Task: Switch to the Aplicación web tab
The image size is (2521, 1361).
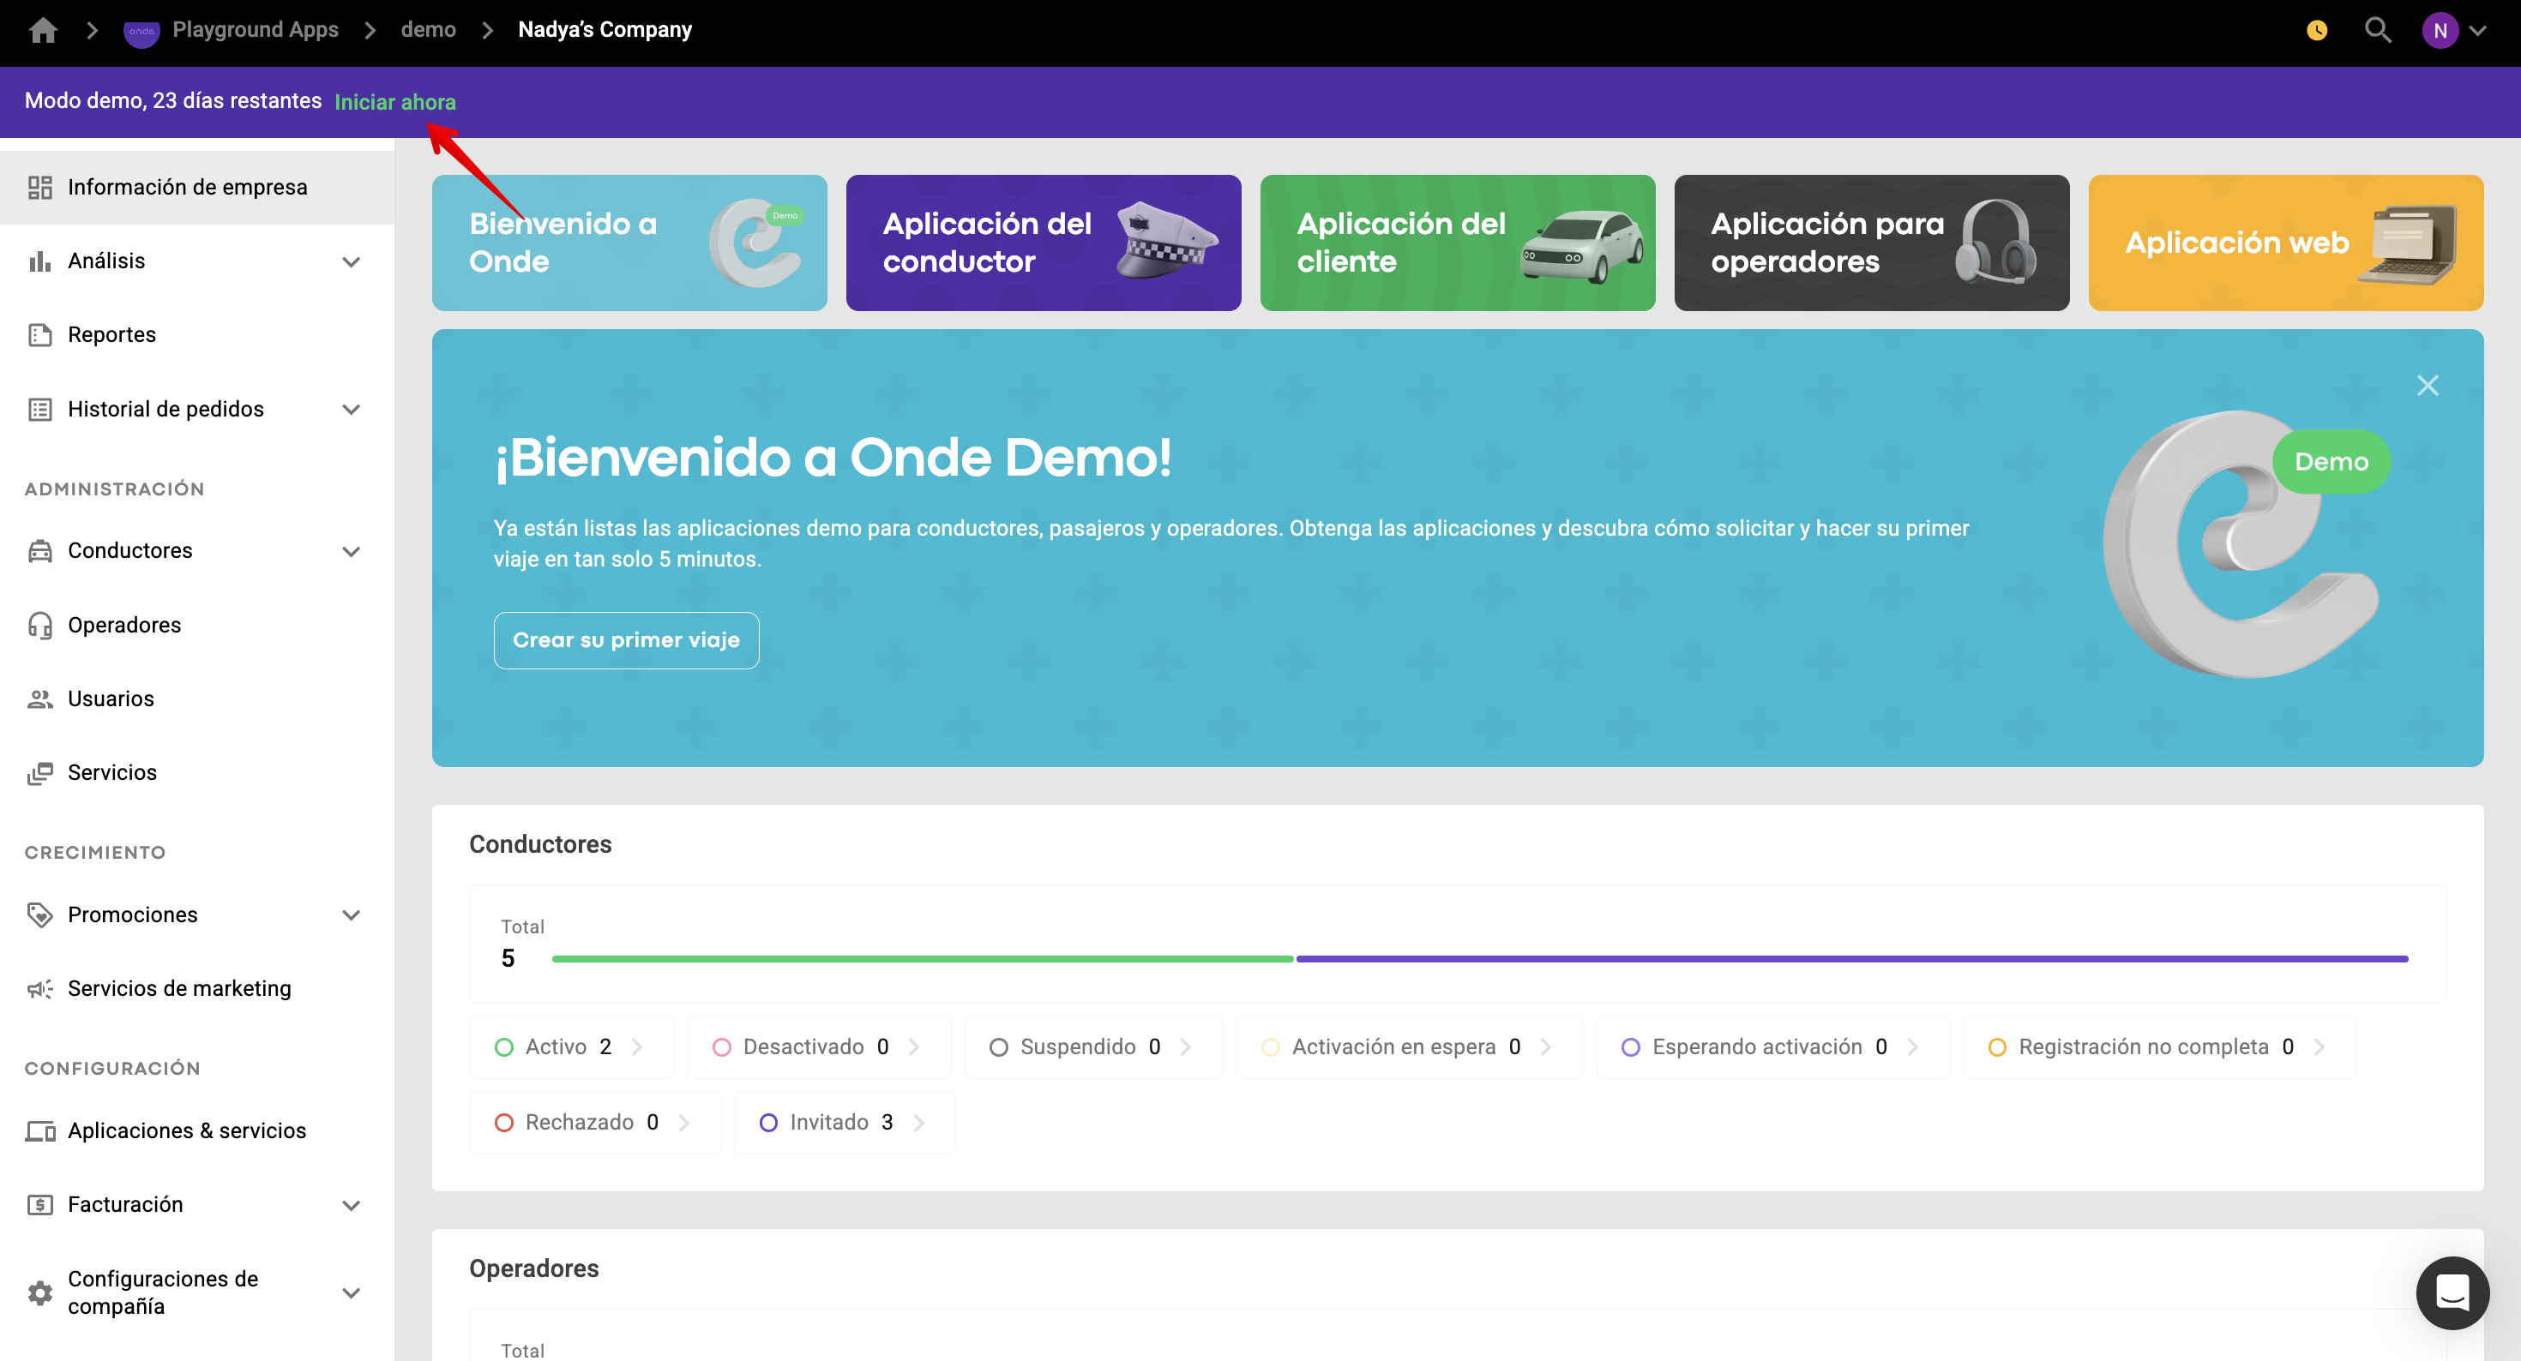Action: (2285, 243)
